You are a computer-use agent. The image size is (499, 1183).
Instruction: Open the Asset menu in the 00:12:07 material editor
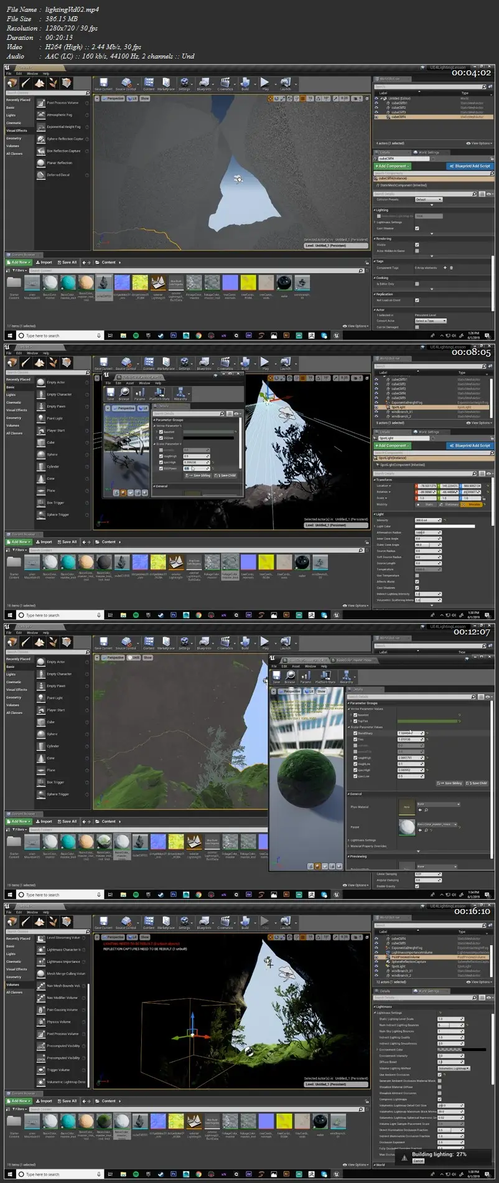pyautogui.click(x=296, y=666)
